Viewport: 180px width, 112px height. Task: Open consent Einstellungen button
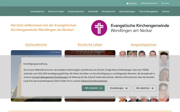point(119,88)
